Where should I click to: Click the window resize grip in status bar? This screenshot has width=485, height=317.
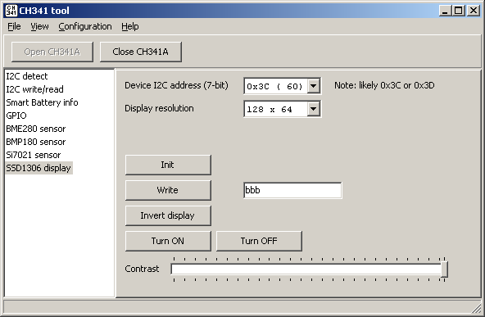[x=477, y=308]
